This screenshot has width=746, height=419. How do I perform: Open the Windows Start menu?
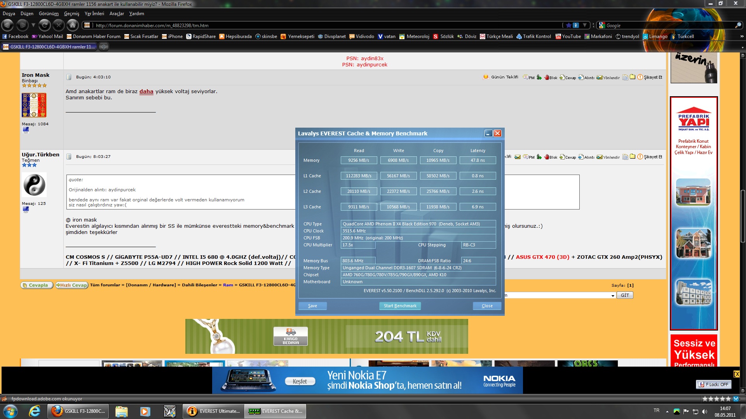10,411
